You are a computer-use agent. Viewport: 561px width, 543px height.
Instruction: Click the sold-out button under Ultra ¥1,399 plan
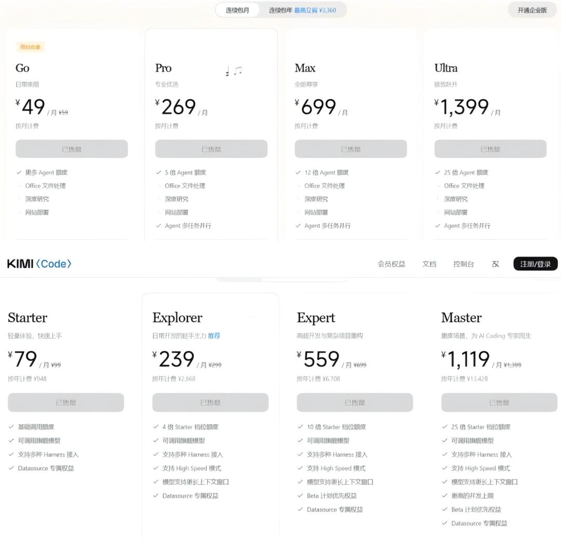click(x=490, y=149)
